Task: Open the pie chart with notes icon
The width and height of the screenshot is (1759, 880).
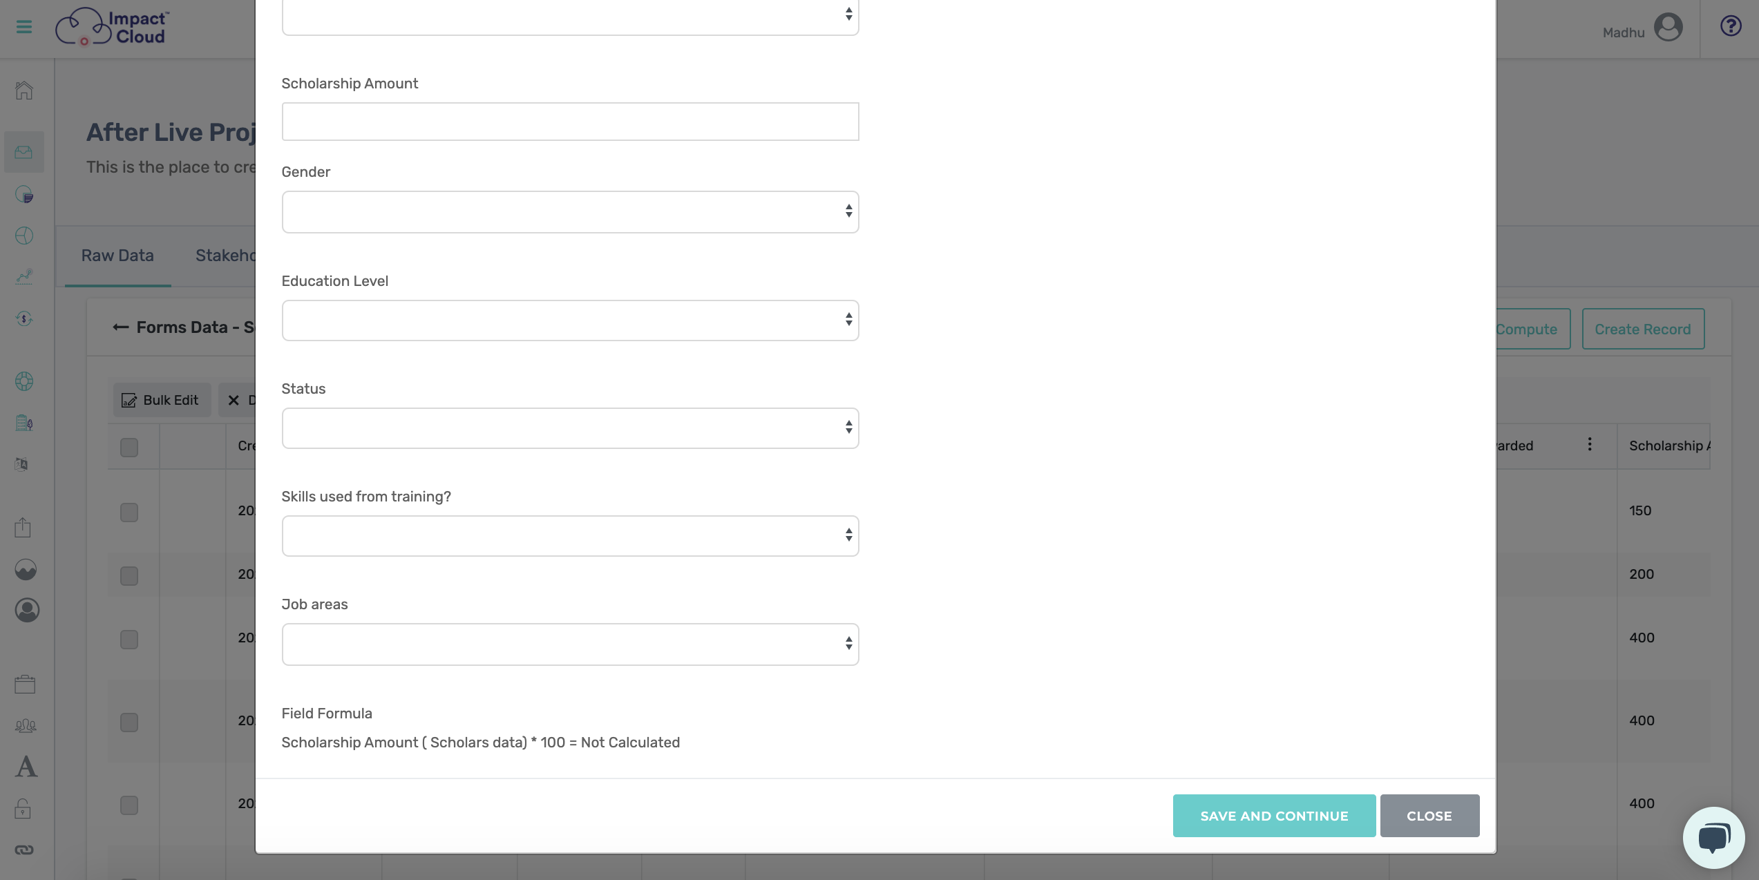Action: click(x=24, y=195)
